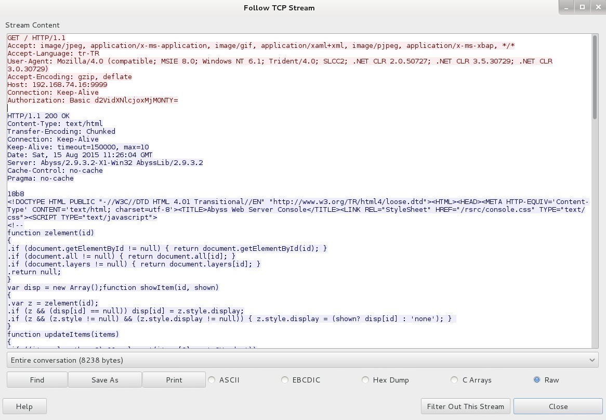The image size is (606, 420).
Task: Maximize the Follow TCP Stream window
Action: (582, 7)
